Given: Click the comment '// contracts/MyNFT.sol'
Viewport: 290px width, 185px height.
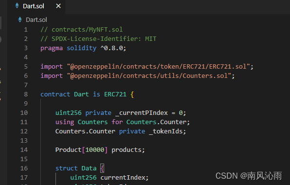Looking at the screenshot, I should (82, 30).
